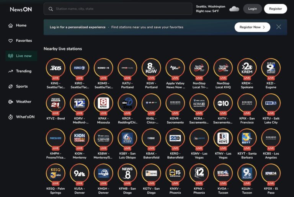Click the Login button
The height and width of the screenshot is (197, 294).
[253, 9]
